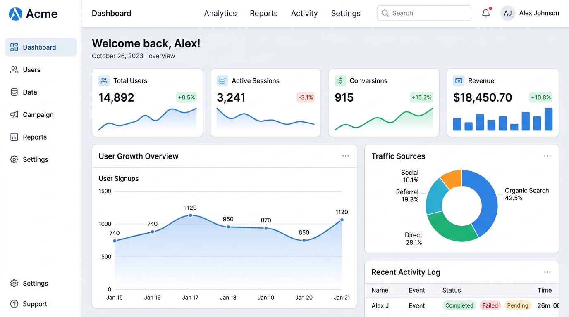Click the upper Settings gear icon in sidebar
The width and height of the screenshot is (569, 317).
(14, 159)
